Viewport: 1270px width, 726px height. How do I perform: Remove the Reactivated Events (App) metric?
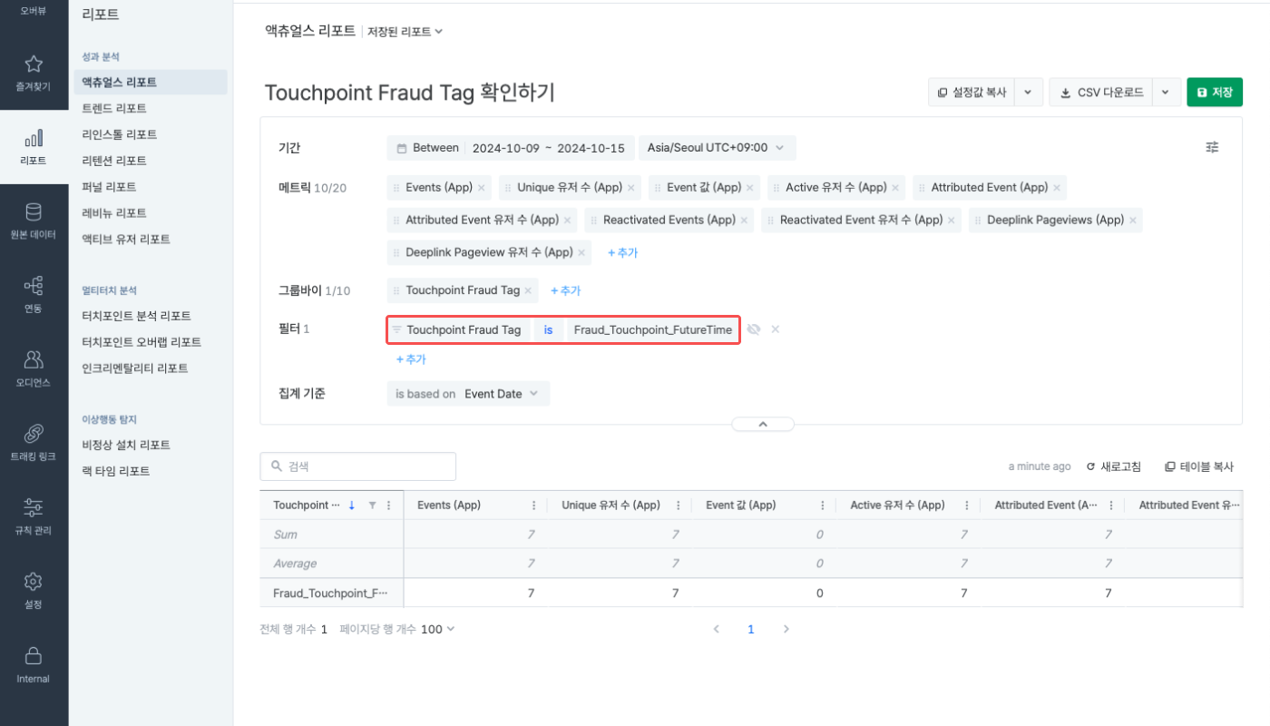(744, 221)
